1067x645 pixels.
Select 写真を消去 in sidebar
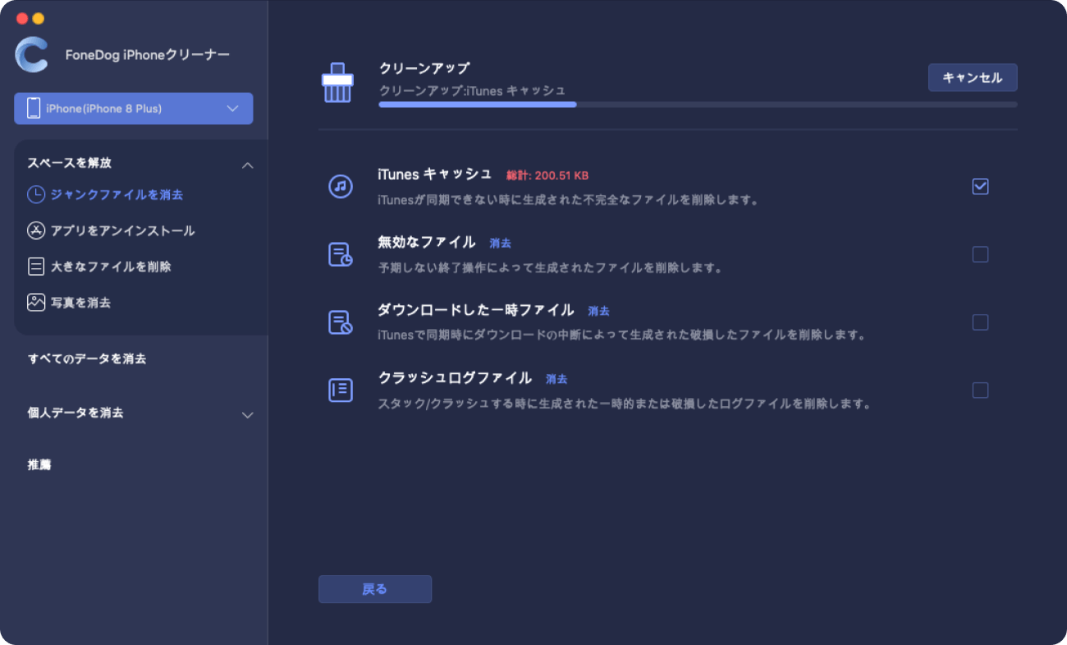(x=80, y=303)
